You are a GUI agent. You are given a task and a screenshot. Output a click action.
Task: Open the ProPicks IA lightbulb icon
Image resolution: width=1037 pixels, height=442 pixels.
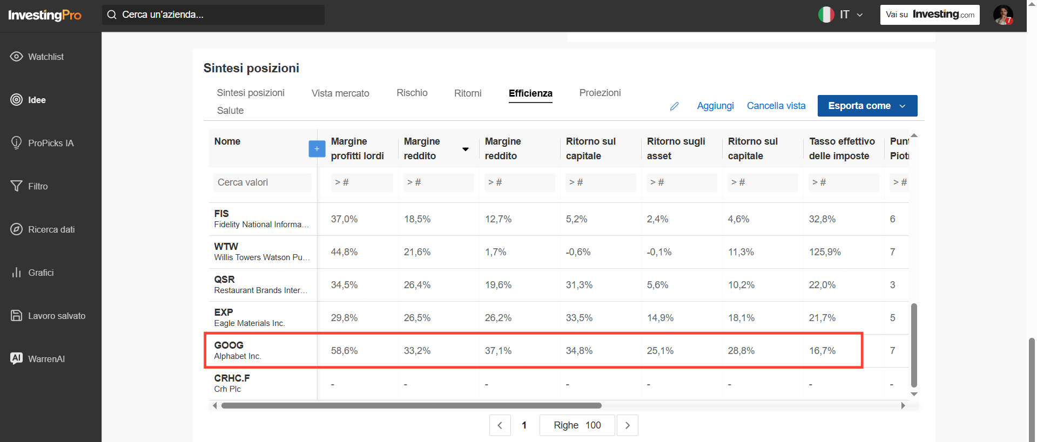[x=17, y=143]
